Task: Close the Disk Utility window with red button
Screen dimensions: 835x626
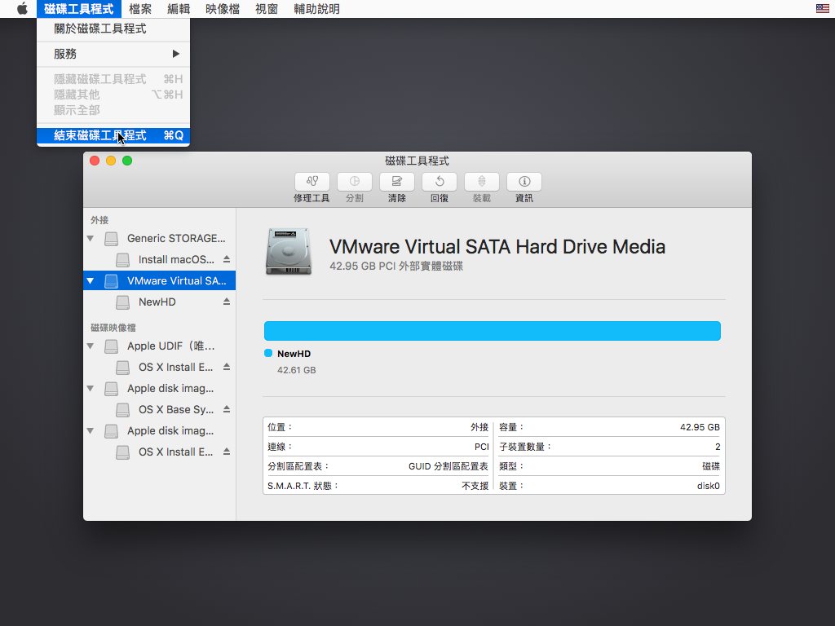Action: (x=95, y=161)
